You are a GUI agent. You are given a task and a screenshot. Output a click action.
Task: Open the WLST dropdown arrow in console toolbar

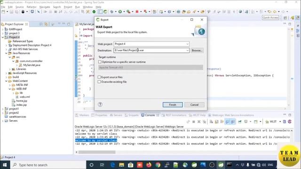tap(280, 122)
